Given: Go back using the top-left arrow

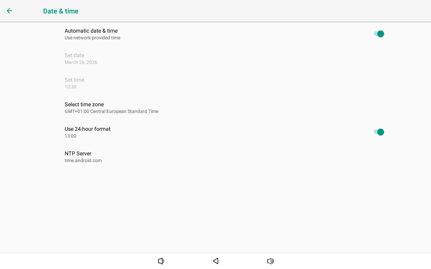Looking at the screenshot, I should click(9, 11).
